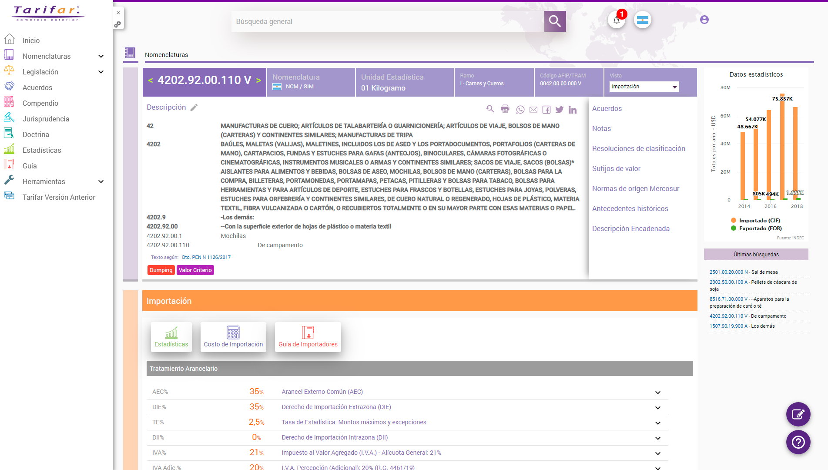
Task: Select Acuerdos in the side menu
Action: point(37,87)
